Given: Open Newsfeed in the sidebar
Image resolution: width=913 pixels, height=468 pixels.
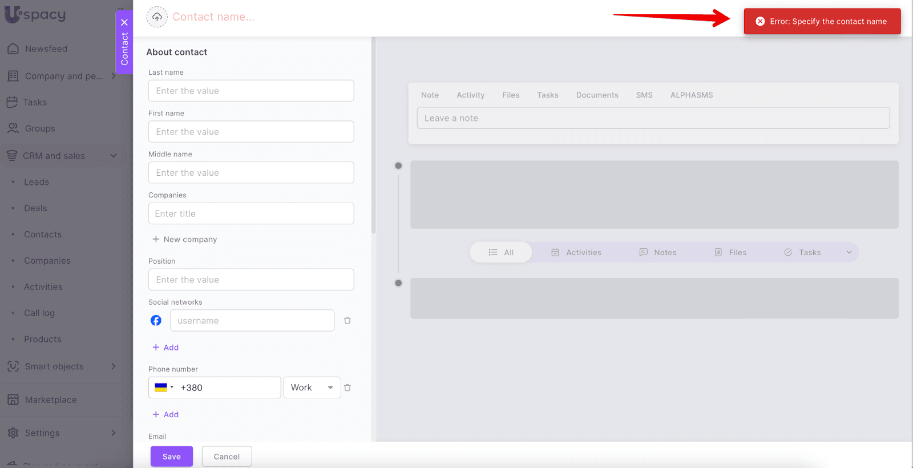Looking at the screenshot, I should pos(46,49).
